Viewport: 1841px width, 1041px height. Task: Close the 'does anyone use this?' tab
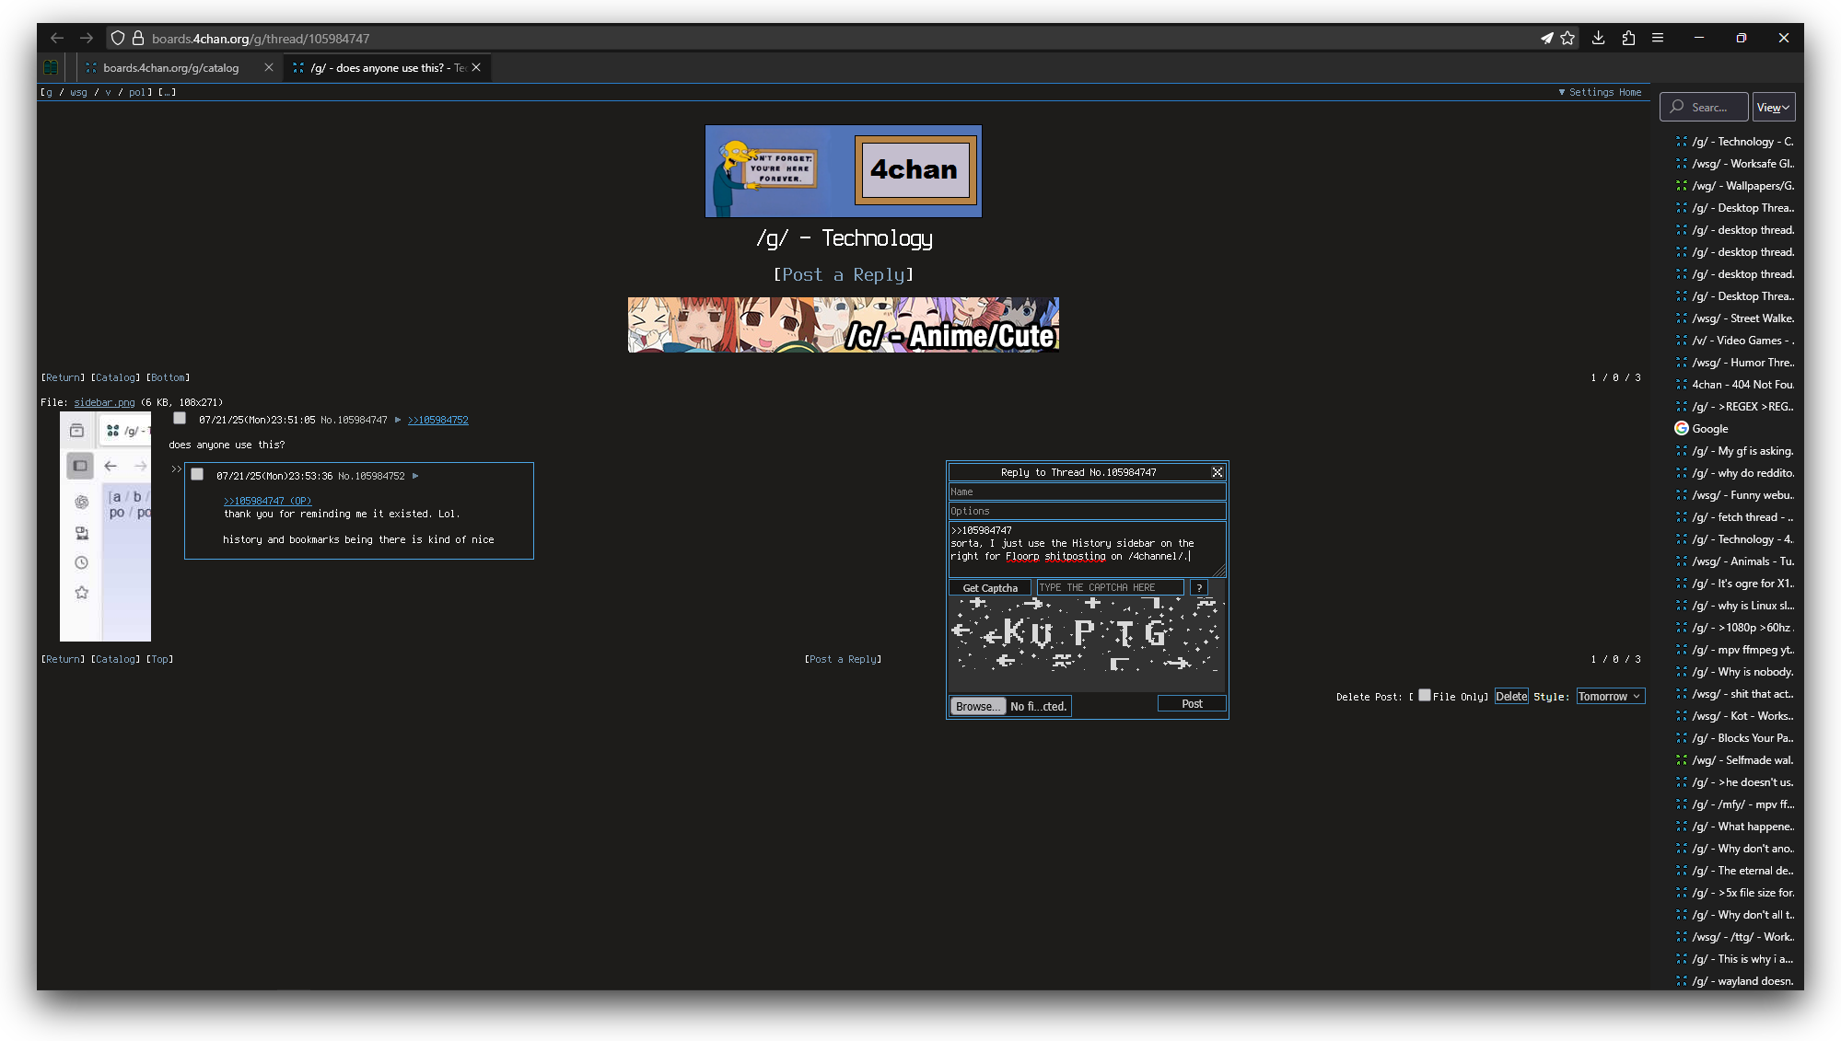[476, 67]
